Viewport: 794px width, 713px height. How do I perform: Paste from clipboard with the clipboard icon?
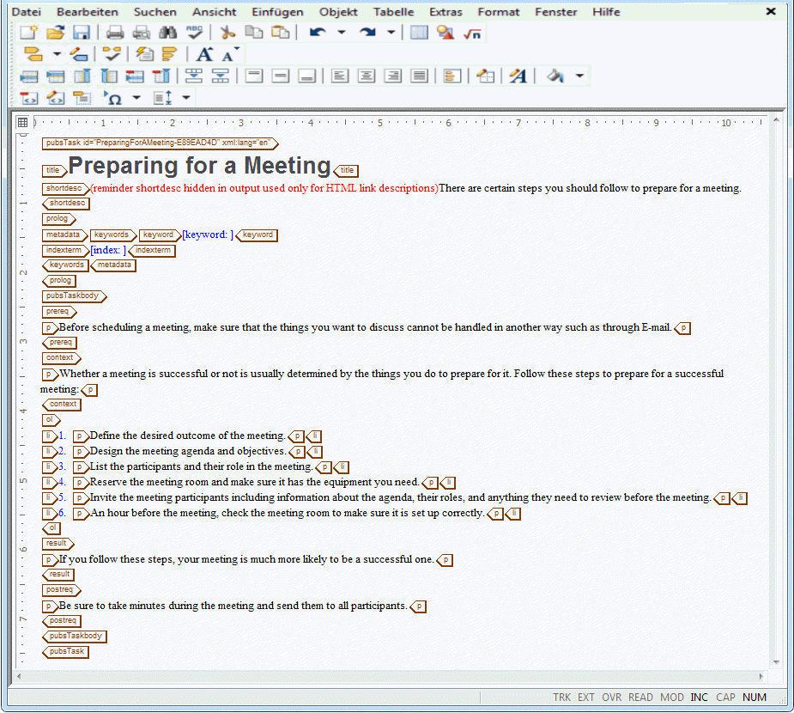[280, 33]
